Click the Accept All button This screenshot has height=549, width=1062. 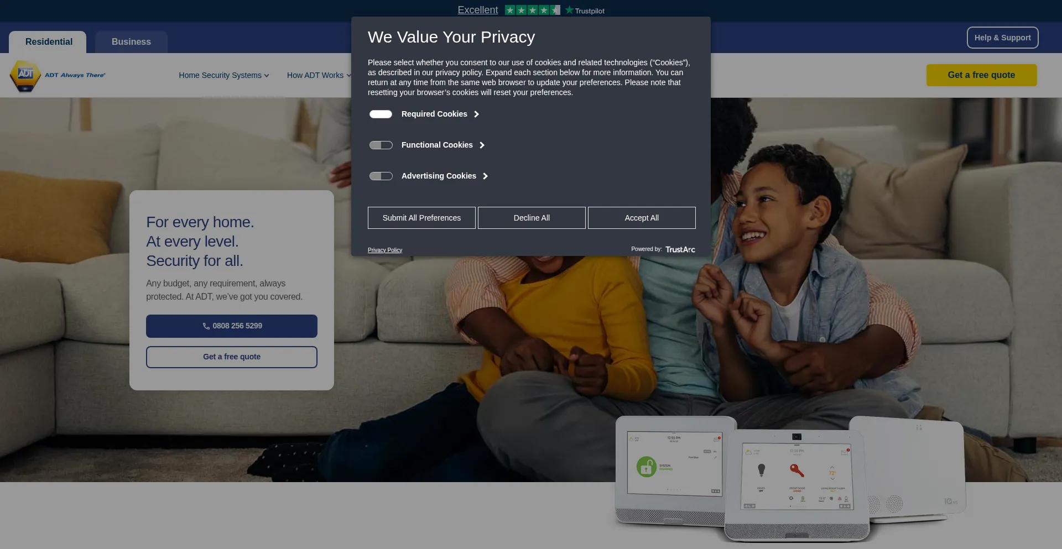(642, 218)
